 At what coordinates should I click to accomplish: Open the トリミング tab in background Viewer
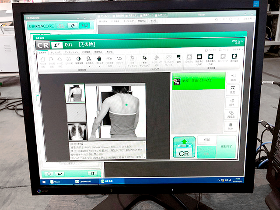click(x=129, y=21)
